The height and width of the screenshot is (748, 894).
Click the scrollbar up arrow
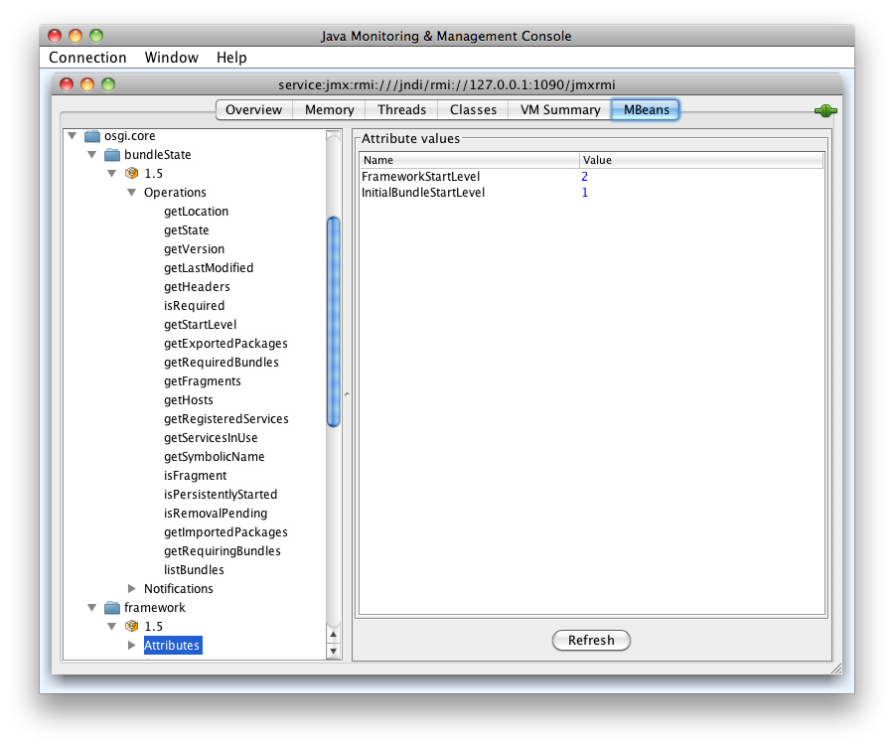click(x=334, y=635)
